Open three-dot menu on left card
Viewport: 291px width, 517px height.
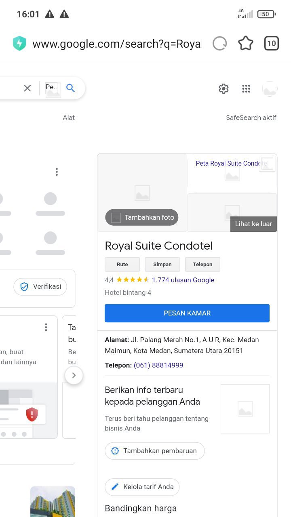click(x=46, y=327)
